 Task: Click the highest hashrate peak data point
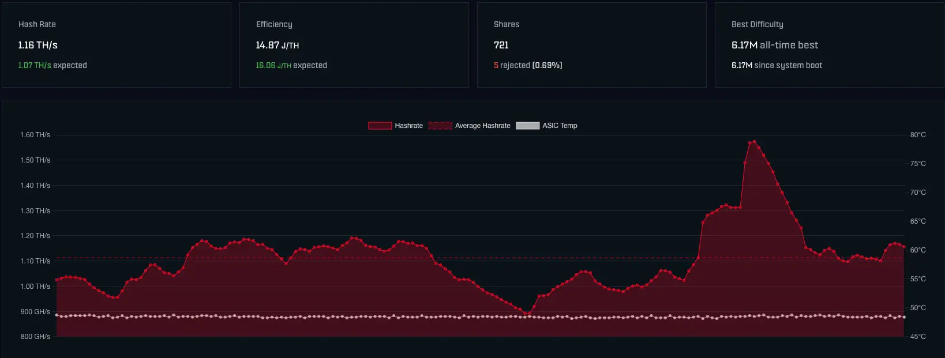pos(754,141)
